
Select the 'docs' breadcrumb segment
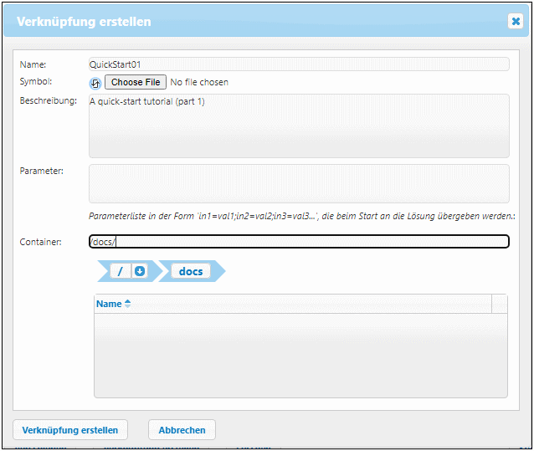click(x=191, y=271)
